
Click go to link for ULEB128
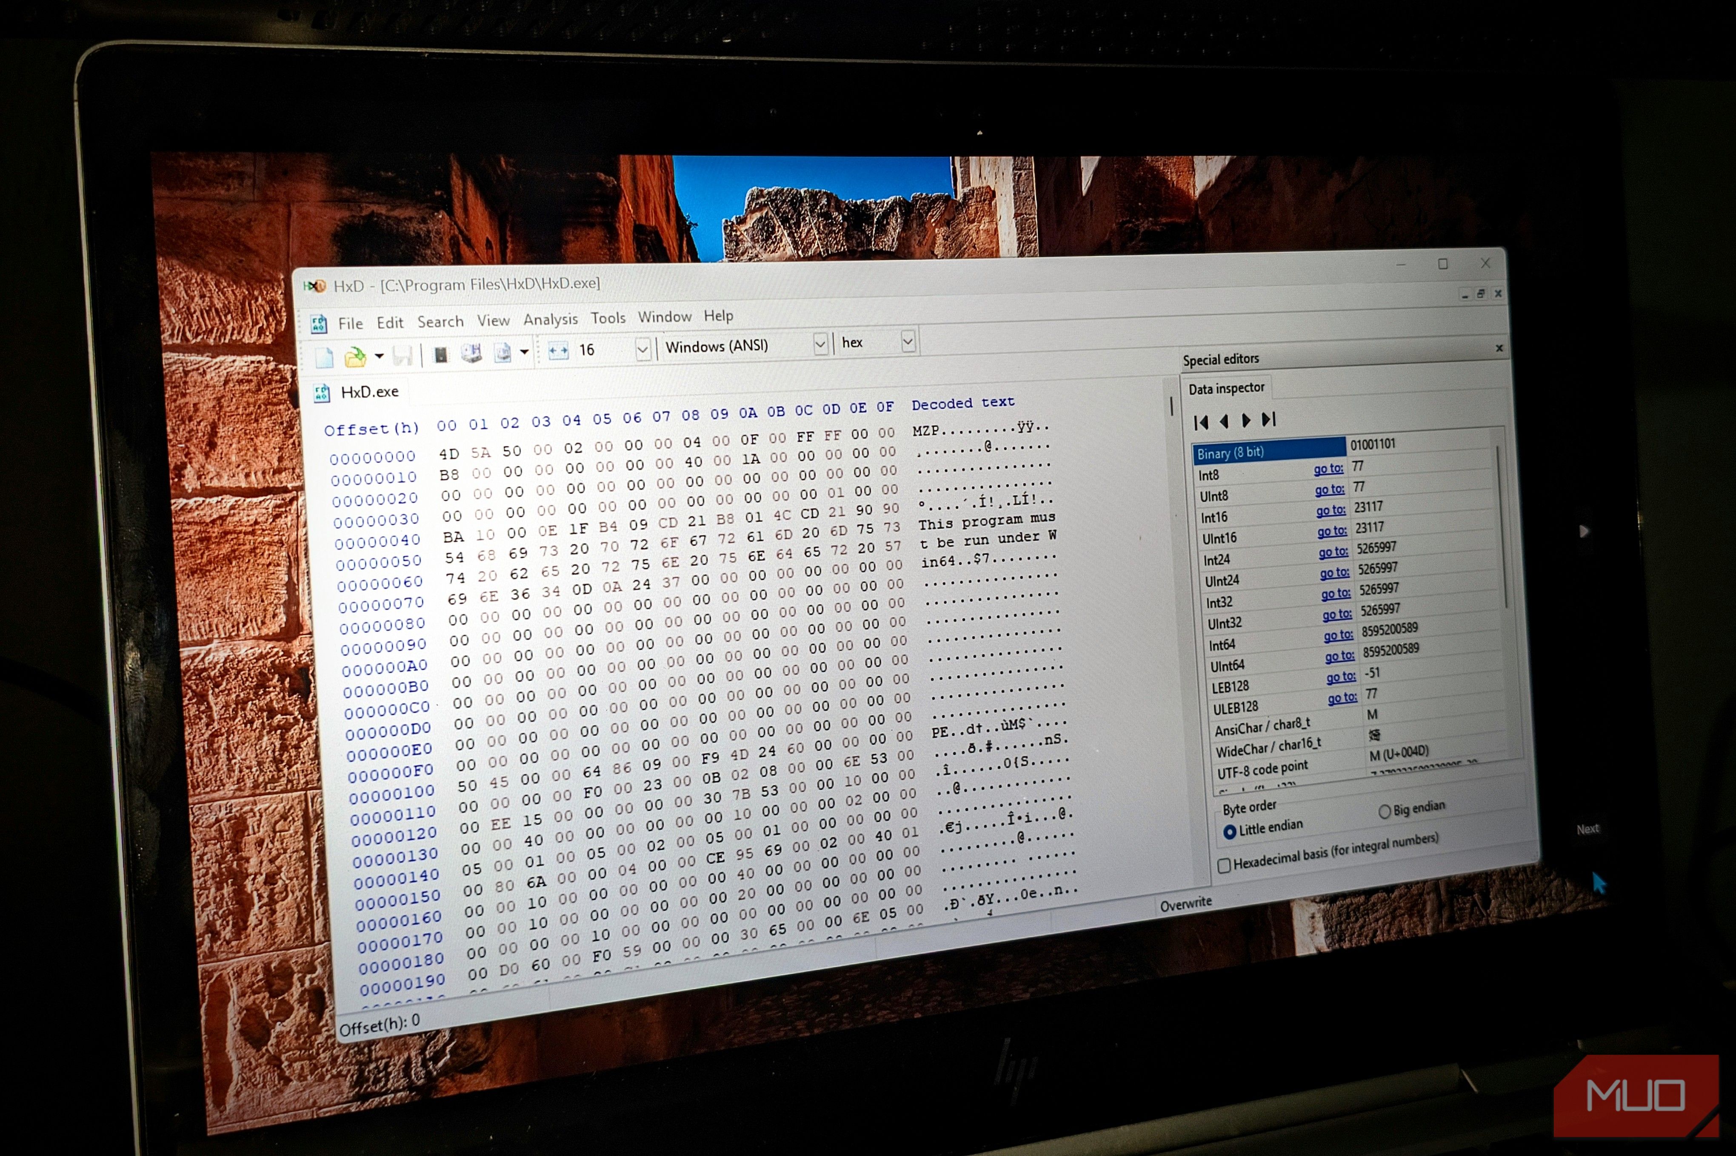pos(1343,698)
